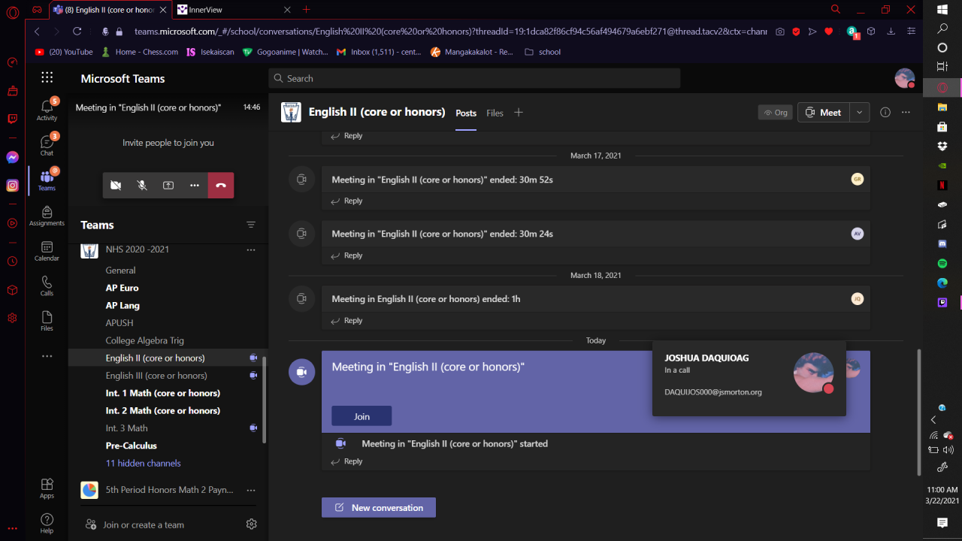Open Chat in the Teams sidebar
The height and width of the screenshot is (541, 962).
pyautogui.click(x=47, y=144)
